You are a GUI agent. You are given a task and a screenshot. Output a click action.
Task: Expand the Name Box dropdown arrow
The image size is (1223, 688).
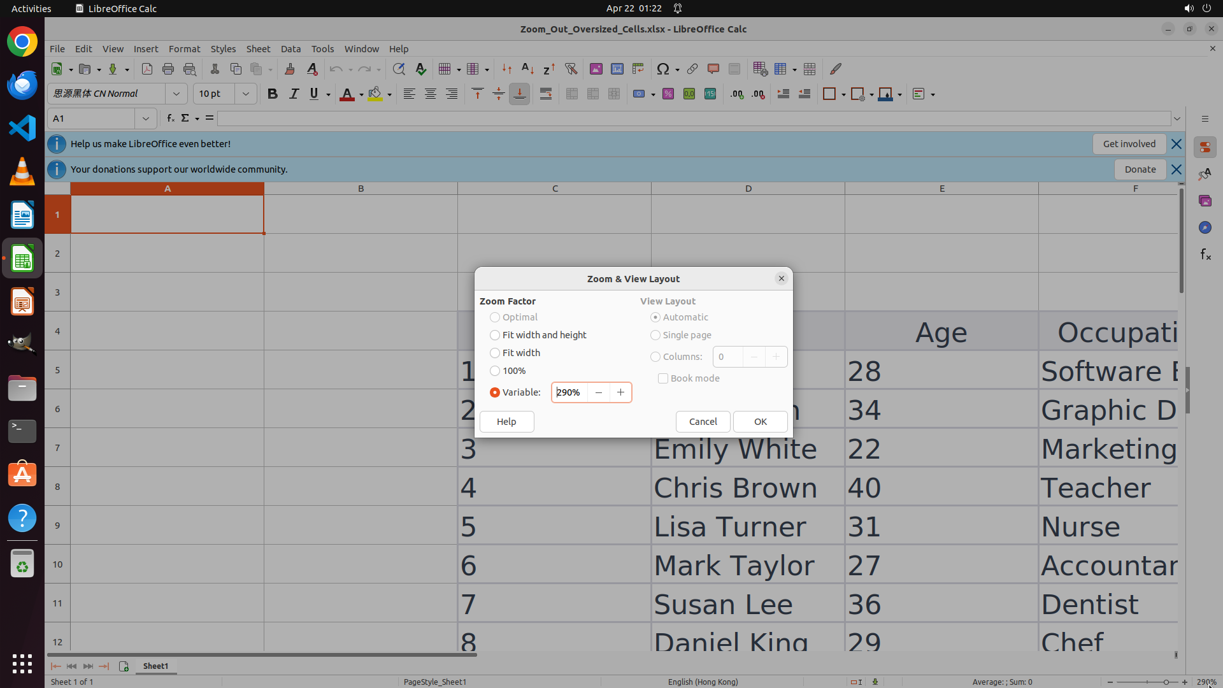(146, 118)
